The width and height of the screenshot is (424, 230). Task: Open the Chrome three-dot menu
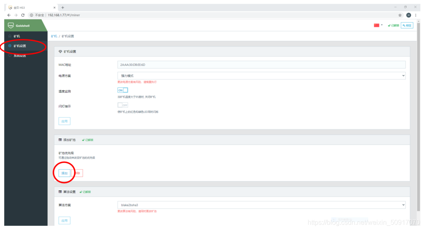click(x=416, y=15)
